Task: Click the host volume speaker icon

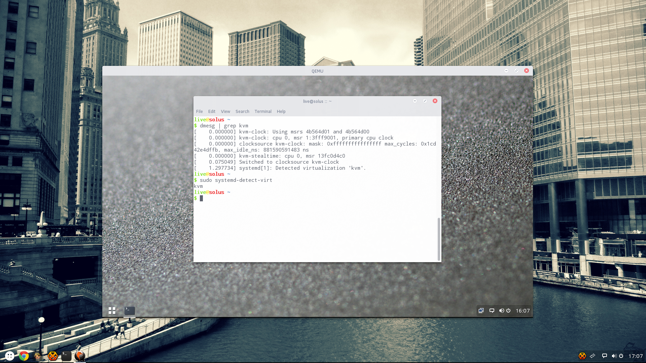Action: point(614,356)
